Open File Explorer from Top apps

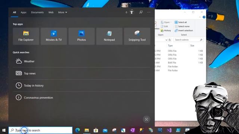[26, 36]
